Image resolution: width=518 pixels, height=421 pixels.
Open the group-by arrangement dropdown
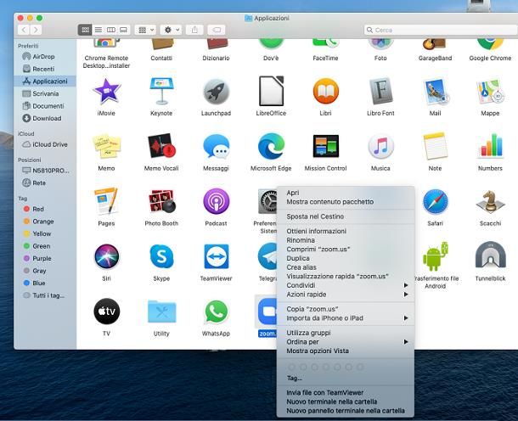pyautogui.click(x=145, y=30)
